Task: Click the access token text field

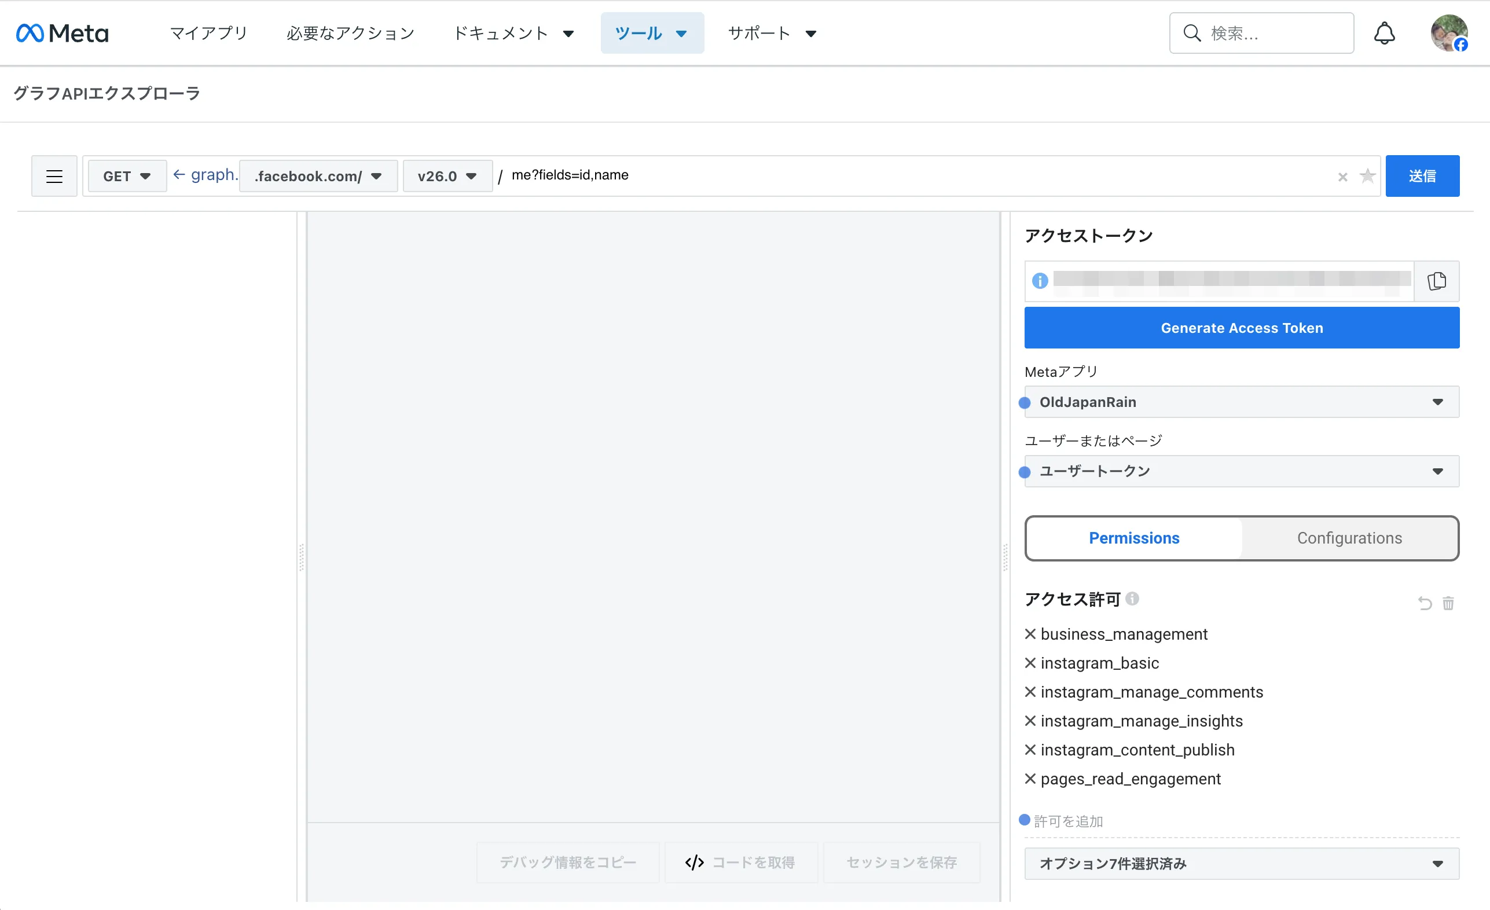Action: pyautogui.click(x=1231, y=281)
